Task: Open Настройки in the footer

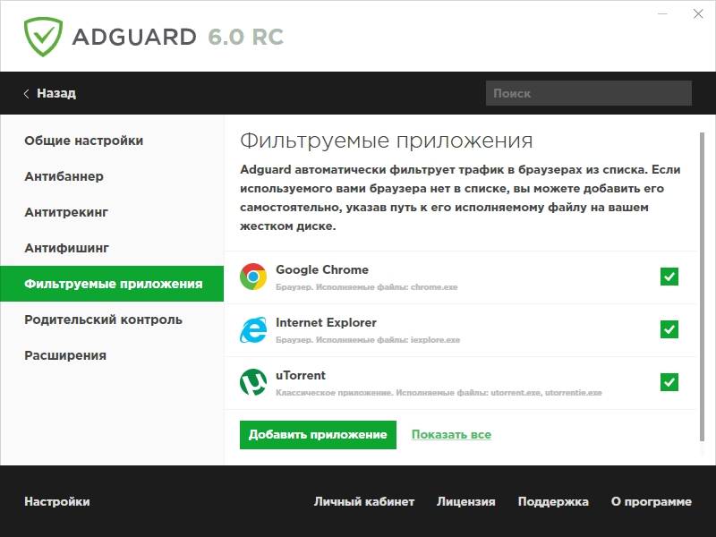Action: point(57,501)
